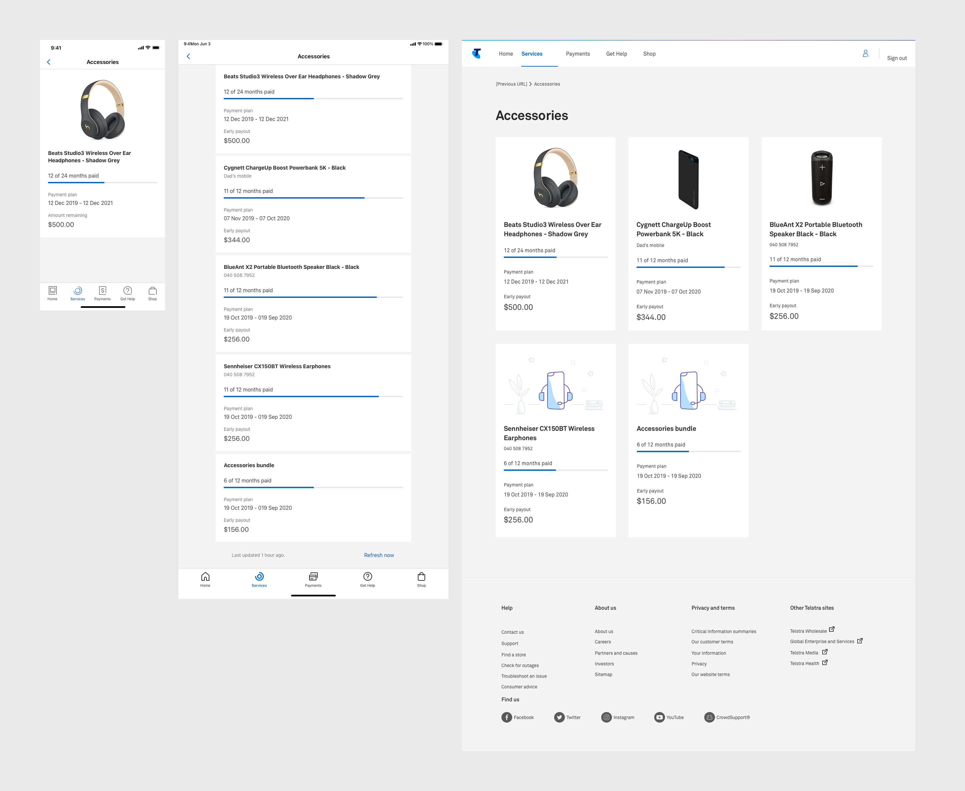965x791 pixels.
Task: Open CrowdSupport icon in the footer
Action: pyautogui.click(x=709, y=717)
